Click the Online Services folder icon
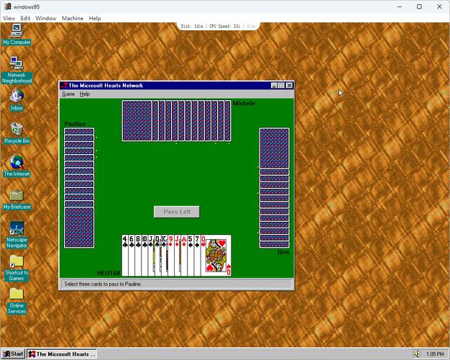The image size is (450, 360). (17, 301)
